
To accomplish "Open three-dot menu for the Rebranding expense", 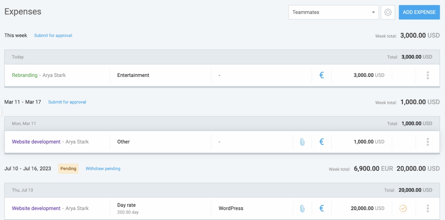I will (428, 75).
